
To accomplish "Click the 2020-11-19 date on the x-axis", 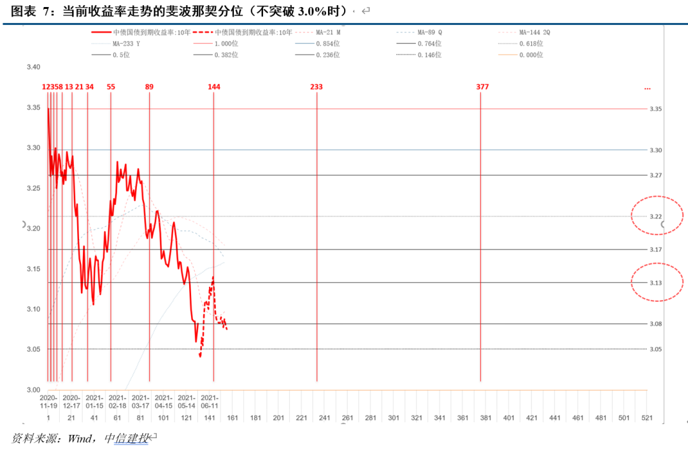I will [x=48, y=402].
